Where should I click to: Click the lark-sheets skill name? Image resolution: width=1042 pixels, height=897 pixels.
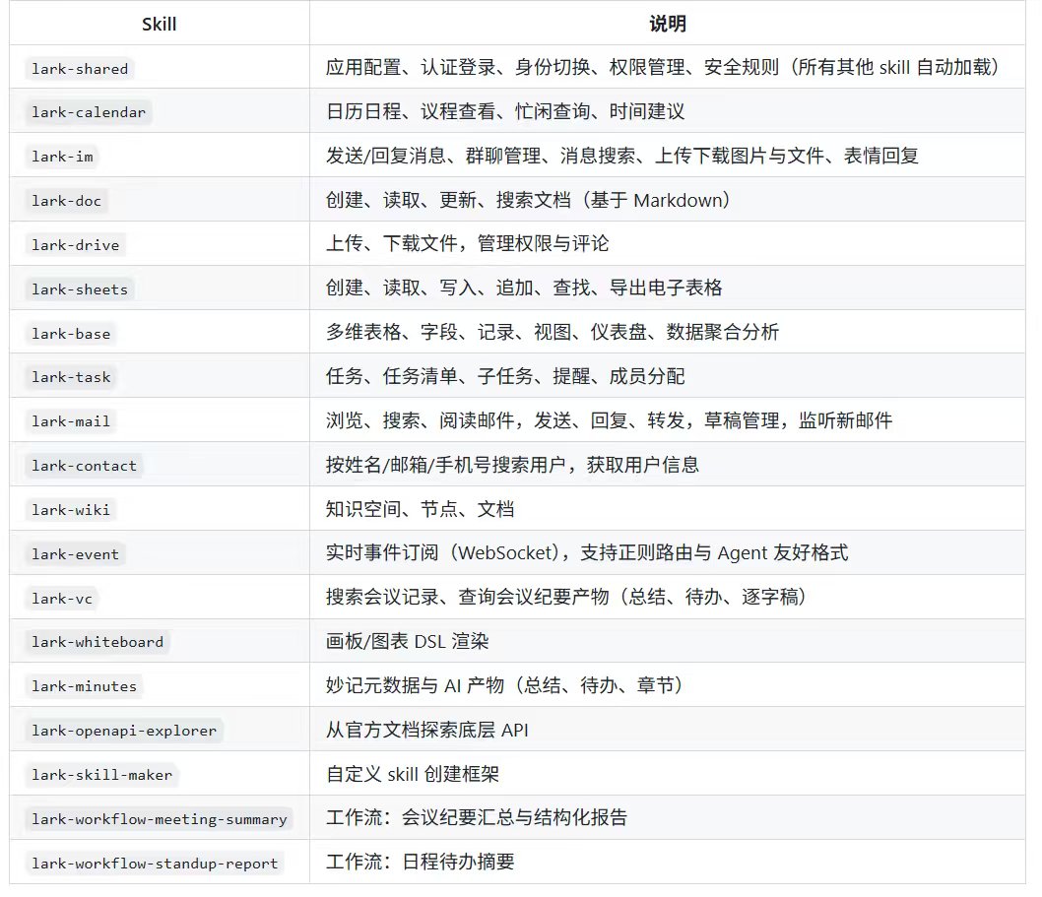[x=80, y=289]
